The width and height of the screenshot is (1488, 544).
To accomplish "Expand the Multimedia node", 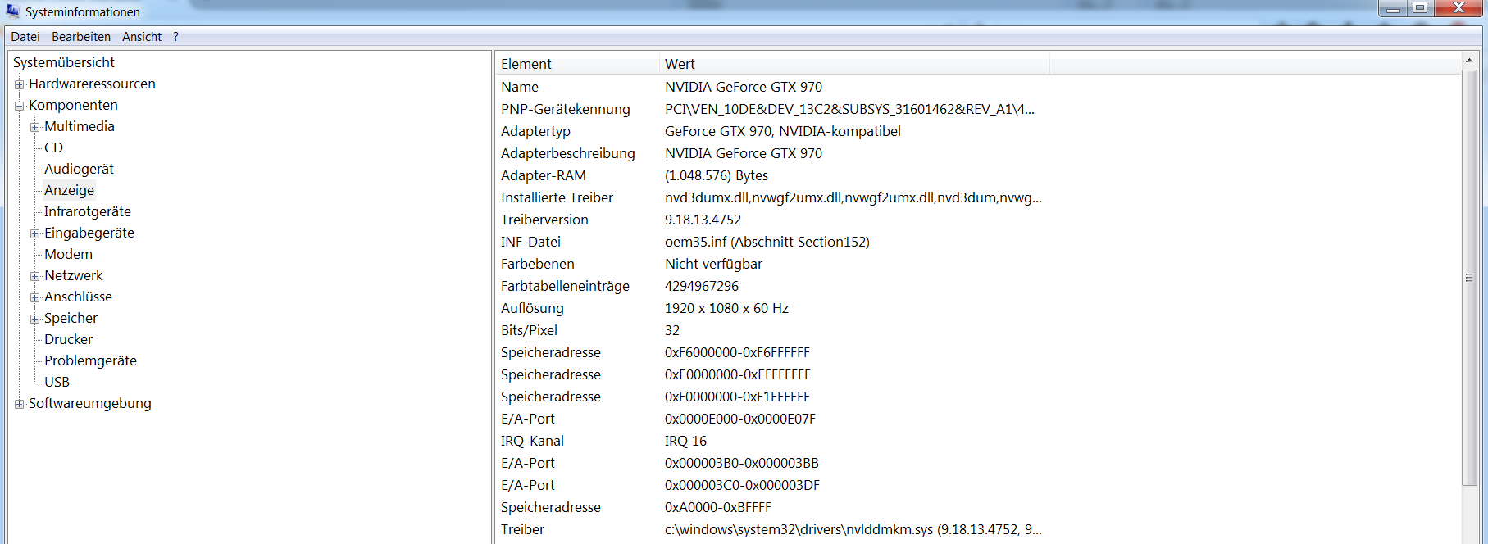I will 35,127.
